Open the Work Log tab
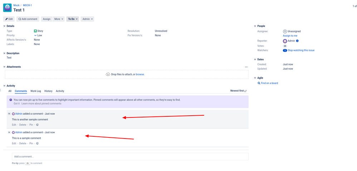This screenshot has width=357, height=171. [36, 91]
